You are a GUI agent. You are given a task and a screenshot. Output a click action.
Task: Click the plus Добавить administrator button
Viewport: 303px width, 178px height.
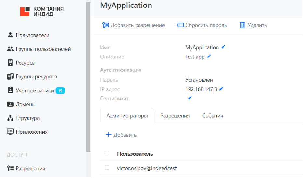[121, 135]
